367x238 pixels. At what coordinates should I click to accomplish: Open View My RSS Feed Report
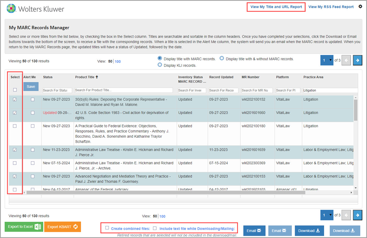tap(331, 7)
